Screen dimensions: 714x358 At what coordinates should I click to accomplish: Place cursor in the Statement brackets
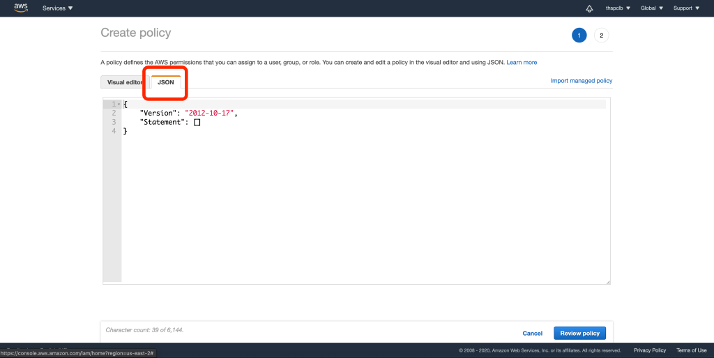click(x=197, y=122)
